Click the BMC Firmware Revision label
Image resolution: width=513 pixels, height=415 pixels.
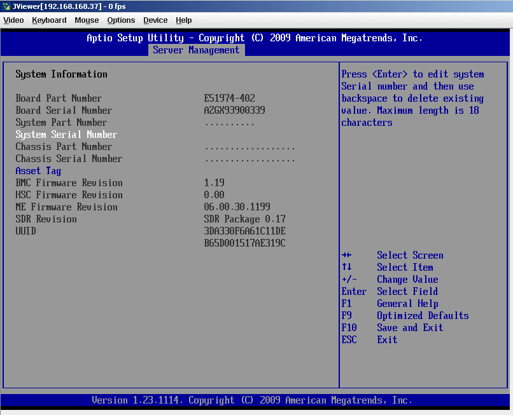(x=69, y=183)
